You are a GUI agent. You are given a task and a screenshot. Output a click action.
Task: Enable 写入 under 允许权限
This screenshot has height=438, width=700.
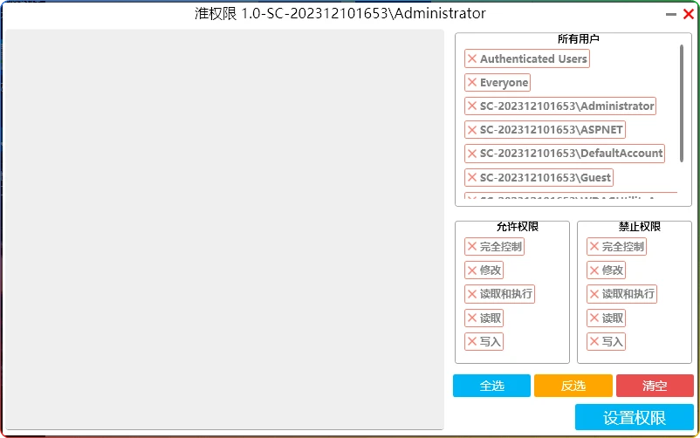(484, 342)
